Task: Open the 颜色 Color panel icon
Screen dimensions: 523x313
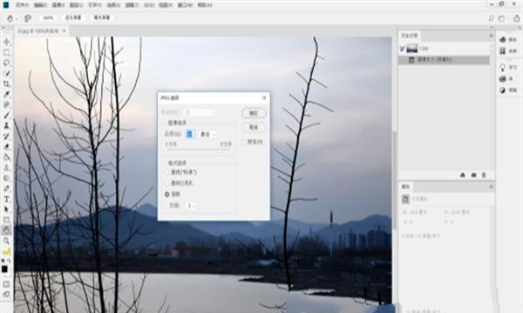Action: pyautogui.click(x=503, y=40)
